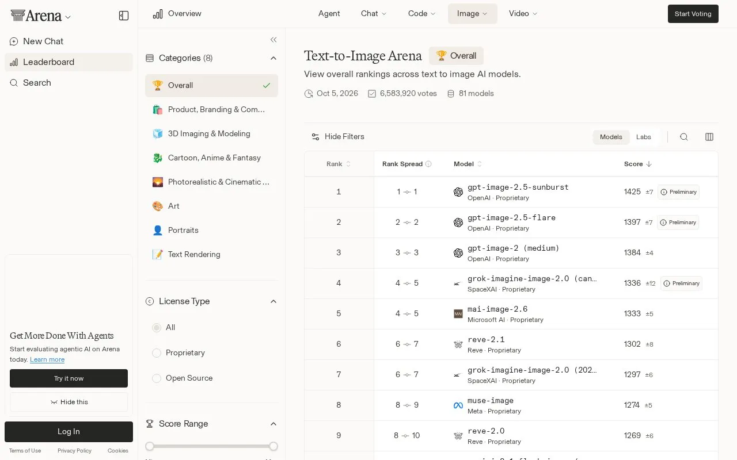The width and height of the screenshot is (737, 460).
Task: Click Hide Filters toggle
Action: coord(338,137)
